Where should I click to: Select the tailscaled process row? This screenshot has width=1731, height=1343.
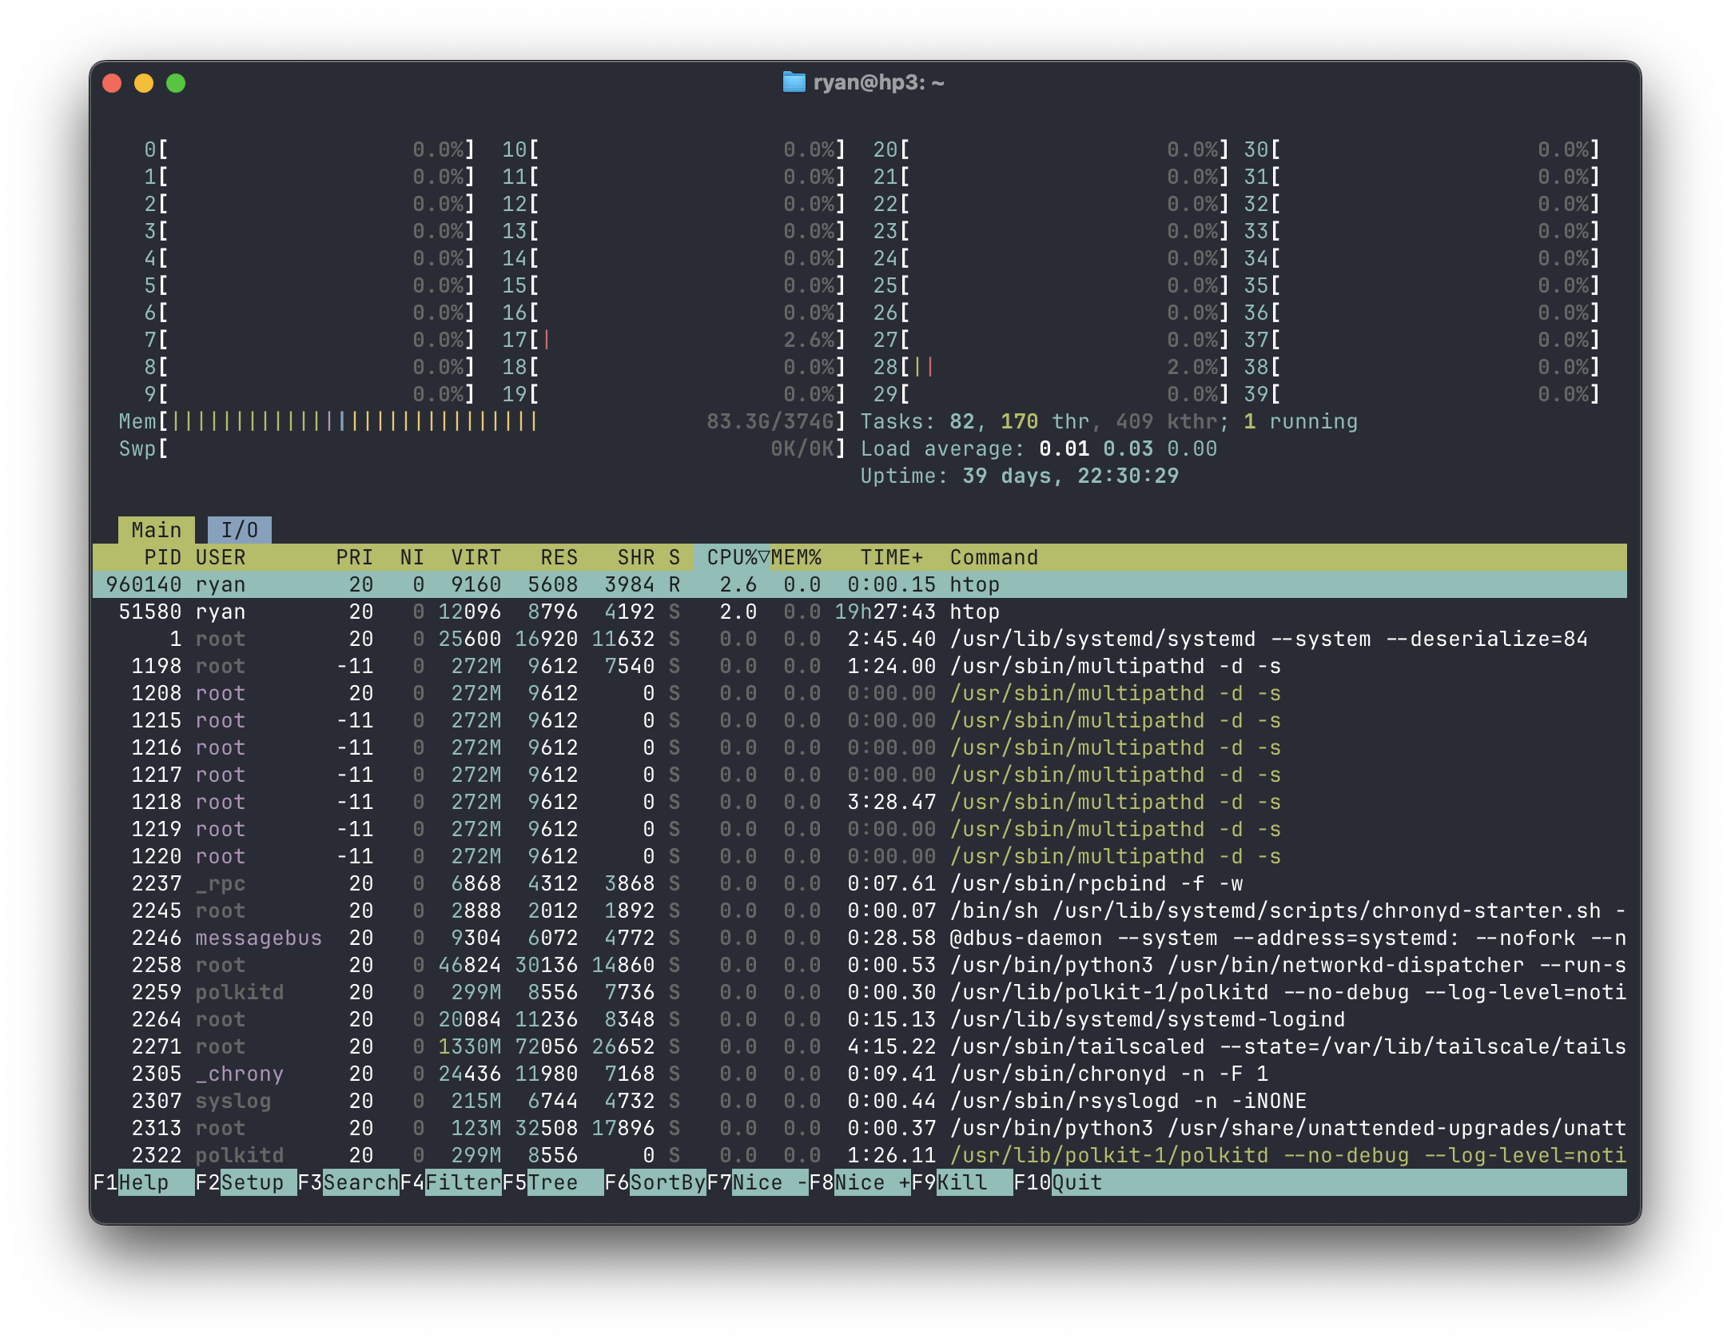coord(860,1046)
